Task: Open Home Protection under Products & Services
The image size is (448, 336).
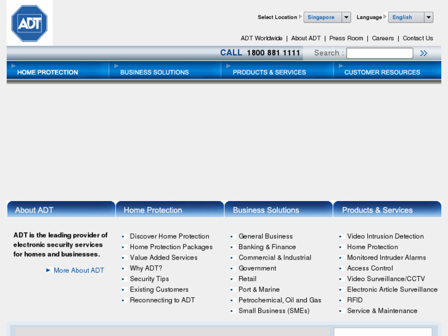Action: point(372,247)
